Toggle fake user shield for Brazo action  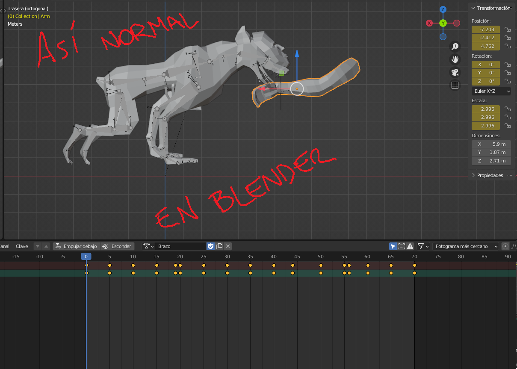210,246
